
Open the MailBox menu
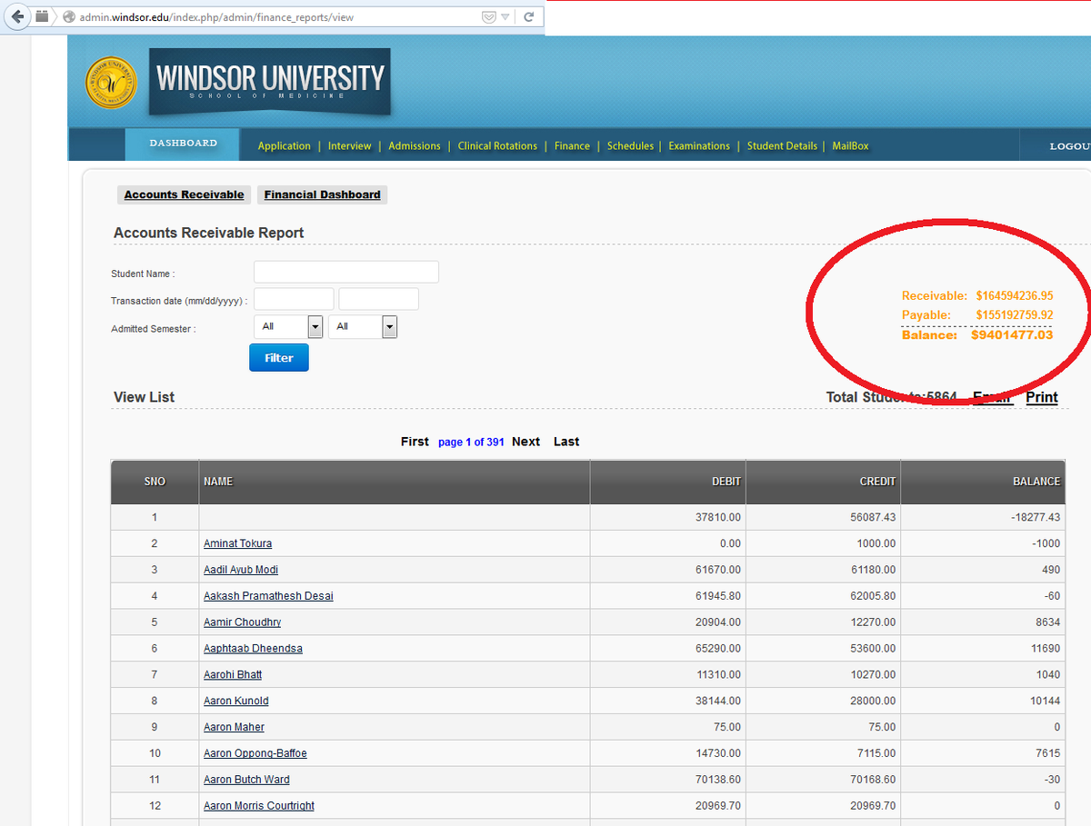[850, 145]
